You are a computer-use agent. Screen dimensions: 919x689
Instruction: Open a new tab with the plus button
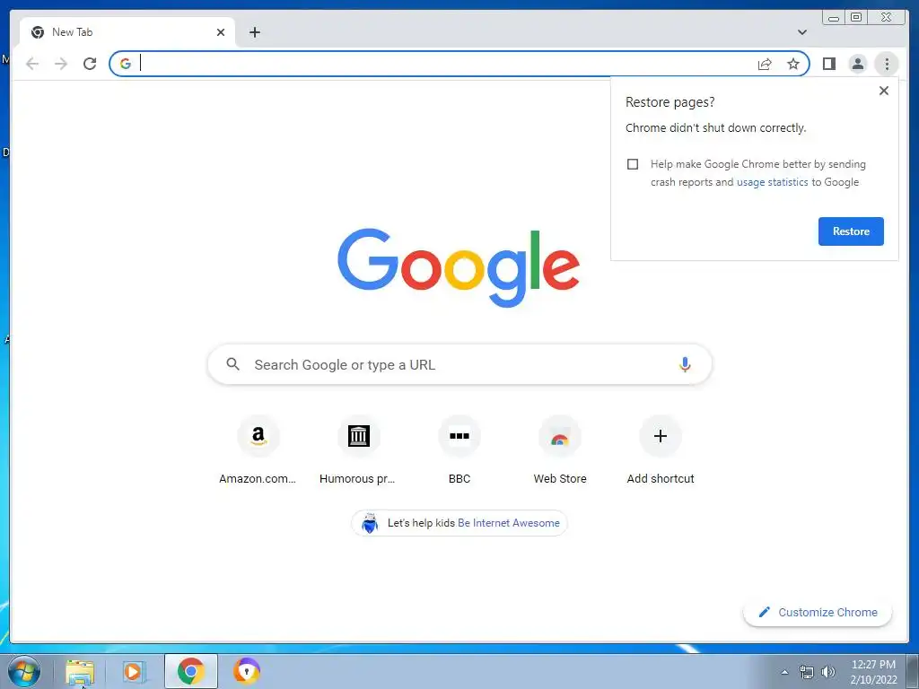tap(254, 32)
